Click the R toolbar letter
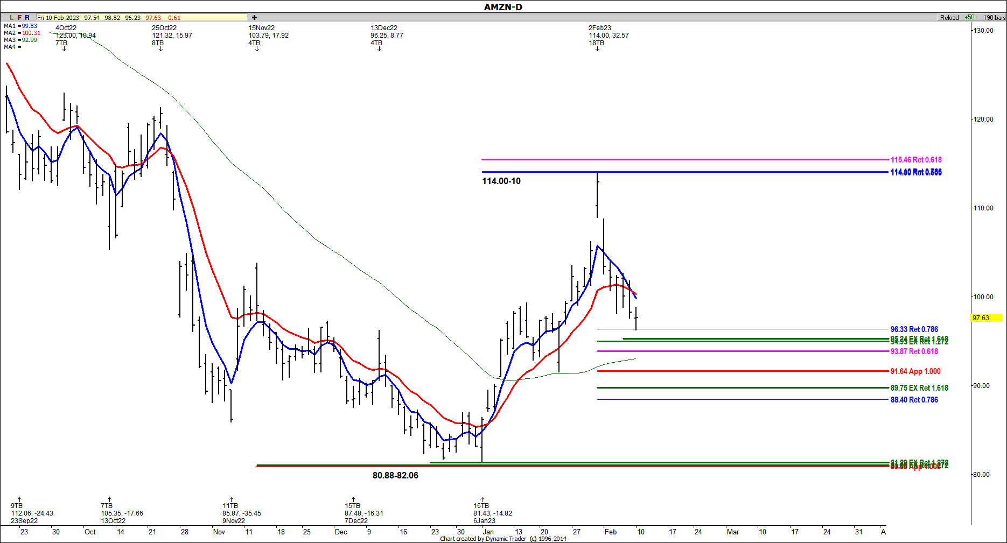Screen dimensions: 1007x543 click(27, 18)
